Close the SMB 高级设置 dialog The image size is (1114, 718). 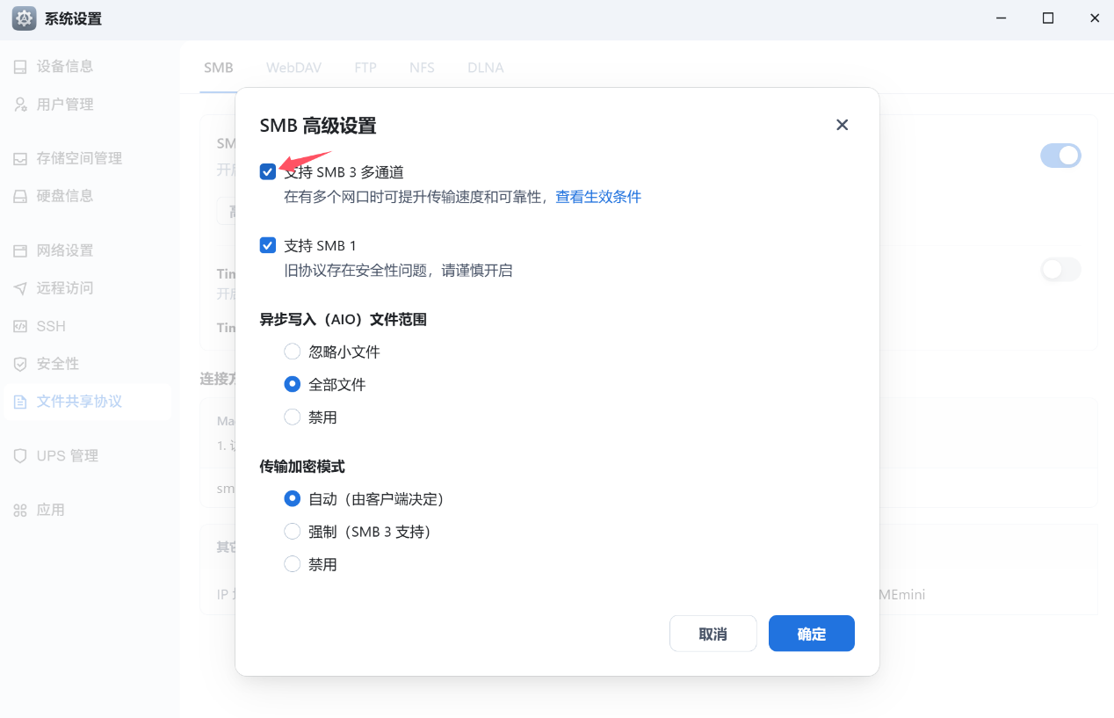click(x=842, y=125)
